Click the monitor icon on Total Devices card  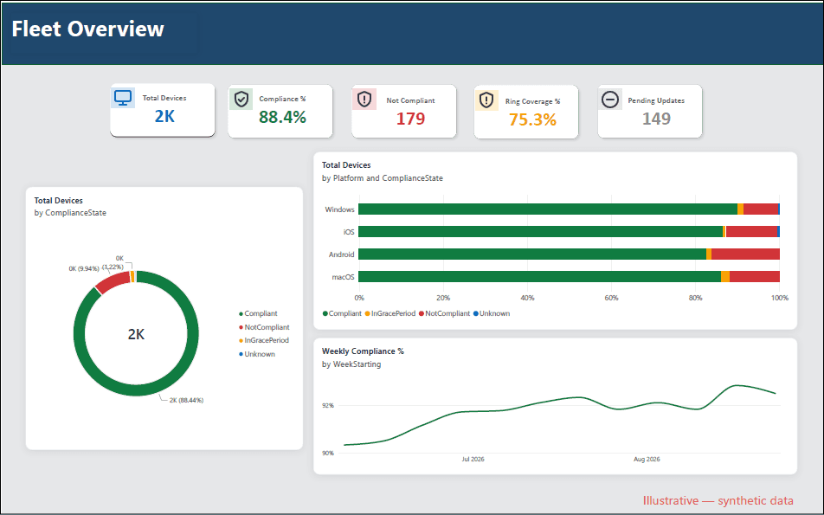coord(123,98)
